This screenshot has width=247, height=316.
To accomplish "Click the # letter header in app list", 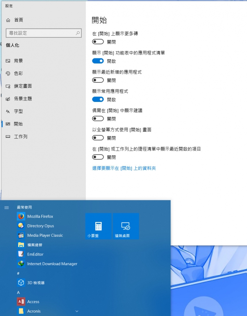I will (18, 273).
